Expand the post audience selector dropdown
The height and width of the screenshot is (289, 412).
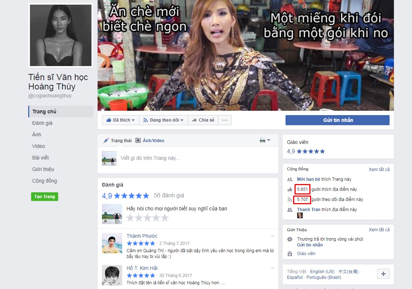coord(265,140)
